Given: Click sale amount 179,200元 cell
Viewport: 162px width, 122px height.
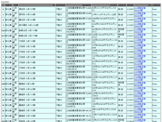Looking at the screenshot, I should click(79, 100).
